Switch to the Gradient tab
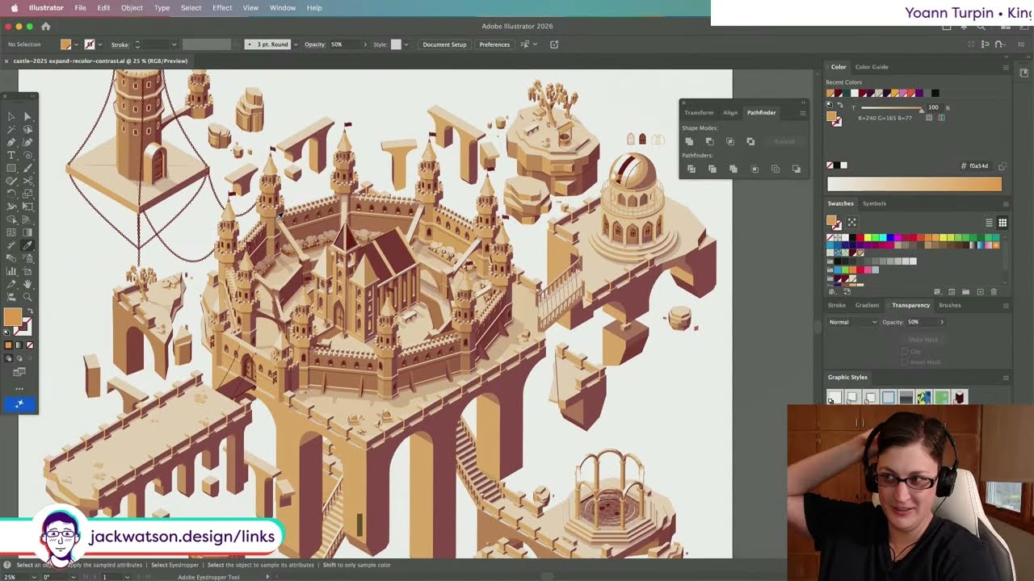Viewport: 1034px width, 581px height. coord(867,305)
